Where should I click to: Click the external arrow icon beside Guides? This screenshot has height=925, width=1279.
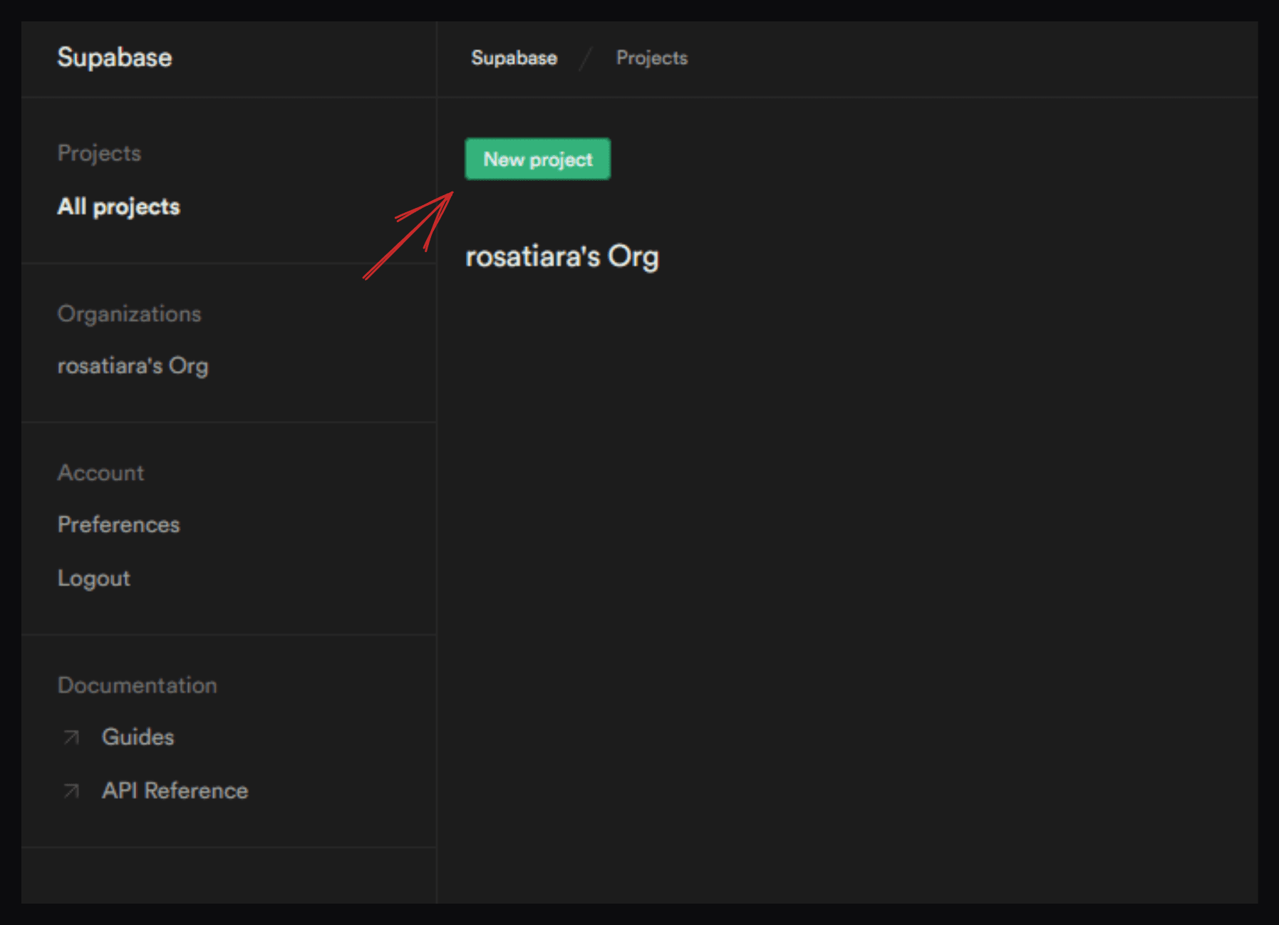coord(71,737)
